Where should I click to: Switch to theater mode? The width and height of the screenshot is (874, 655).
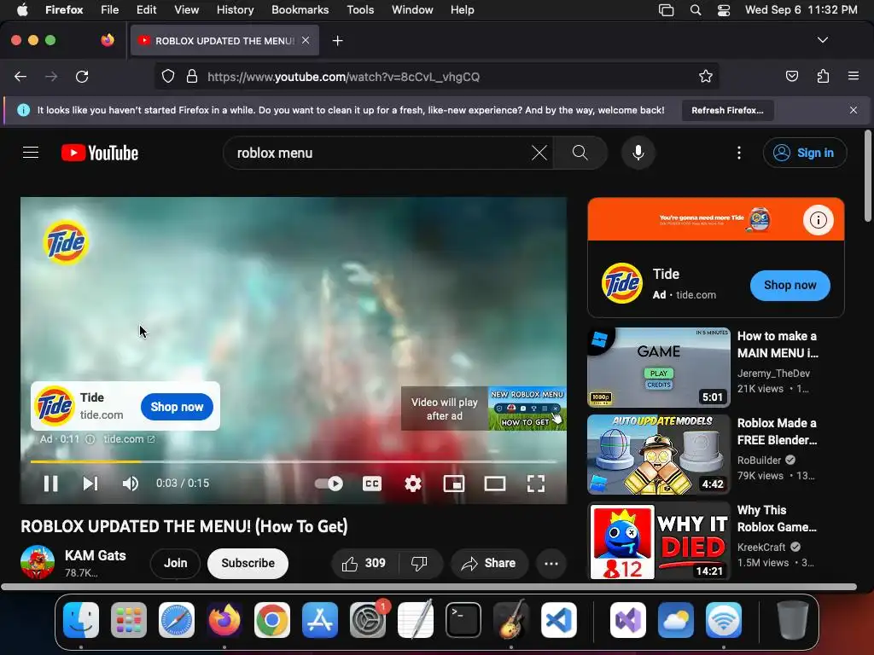(x=495, y=484)
